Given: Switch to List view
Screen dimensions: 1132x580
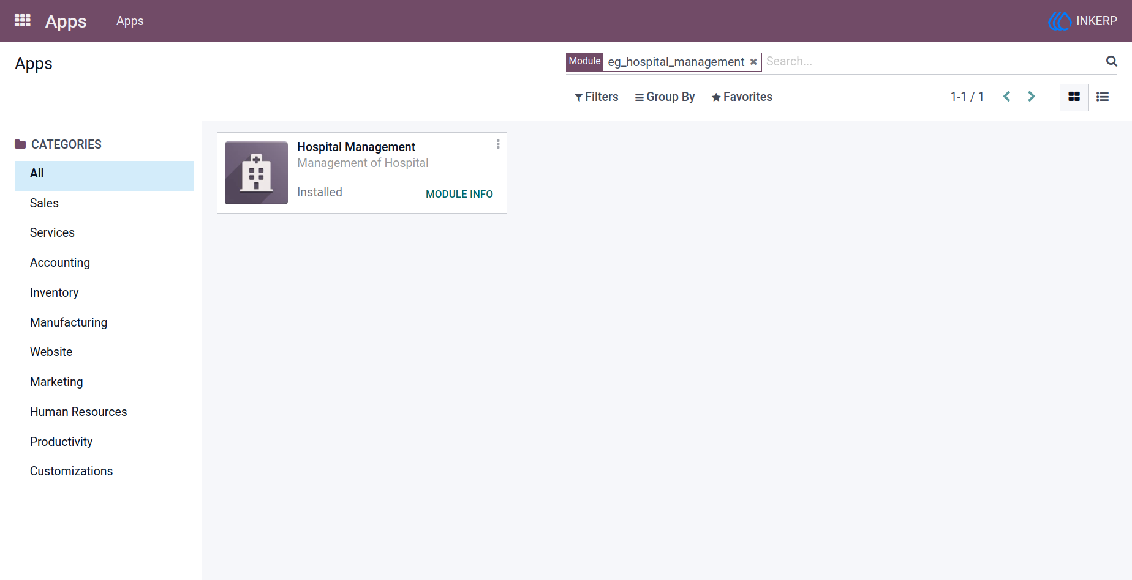Looking at the screenshot, I should point(1103,97).
